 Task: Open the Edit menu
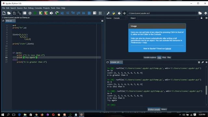8,8
